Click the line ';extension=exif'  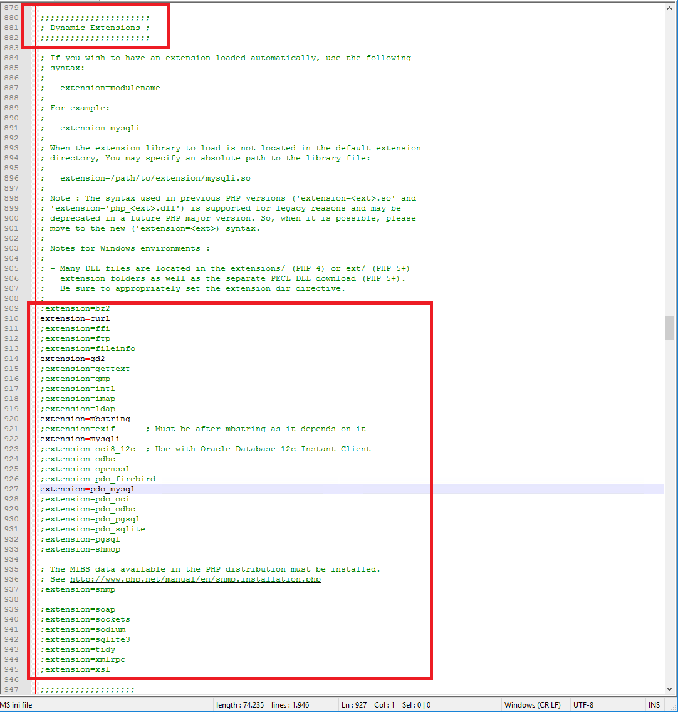pos(78,429)
